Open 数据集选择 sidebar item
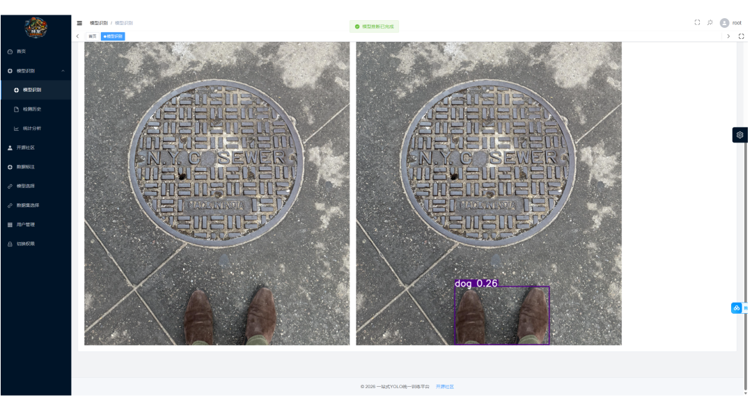Image resolution: width=752 pixels, height=400 pixels. pos(36,205)
